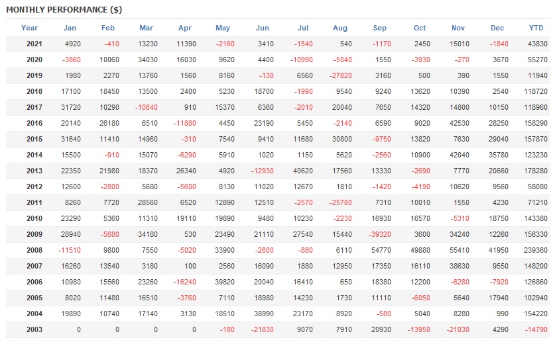Select 2013 July value 40620
This screenshot has width=553, height=340.
click(x=302, y=171)
